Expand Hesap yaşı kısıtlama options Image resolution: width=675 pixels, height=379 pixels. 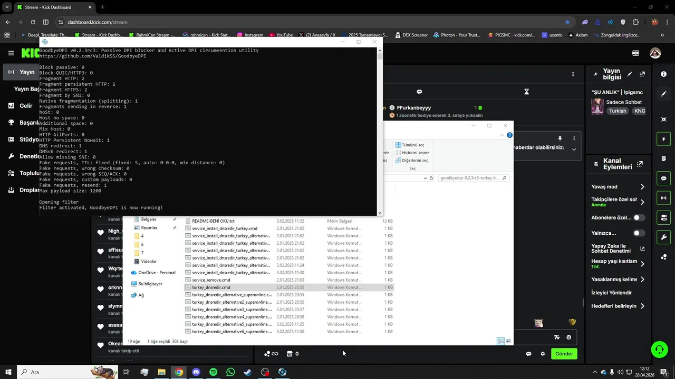click(642, 264)
